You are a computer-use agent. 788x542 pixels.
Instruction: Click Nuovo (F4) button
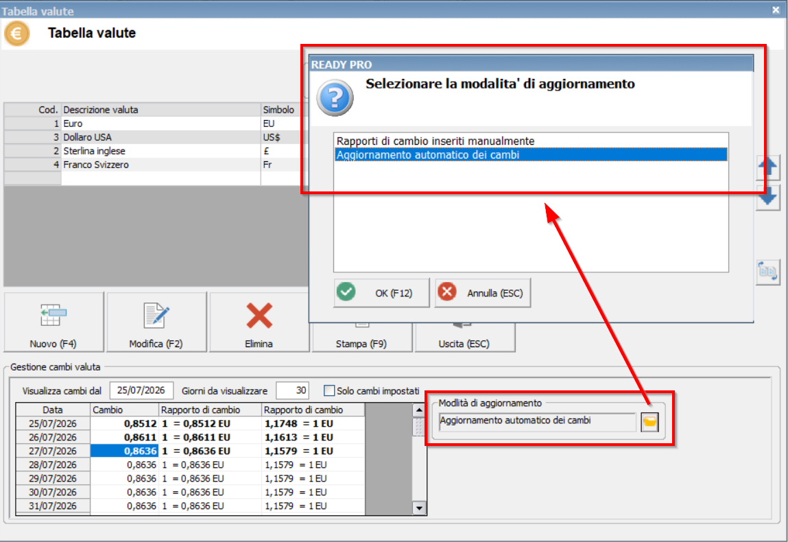(x=53, y=322)
